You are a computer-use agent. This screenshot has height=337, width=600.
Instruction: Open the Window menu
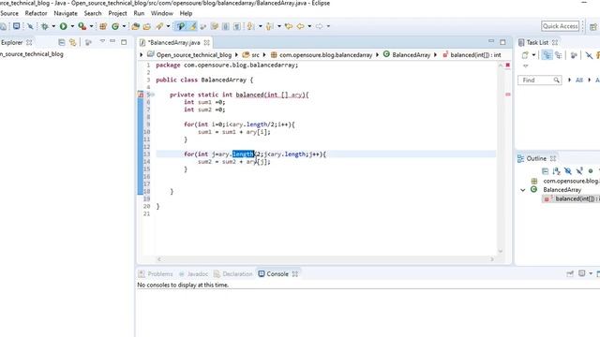click(x=162, y=13)
